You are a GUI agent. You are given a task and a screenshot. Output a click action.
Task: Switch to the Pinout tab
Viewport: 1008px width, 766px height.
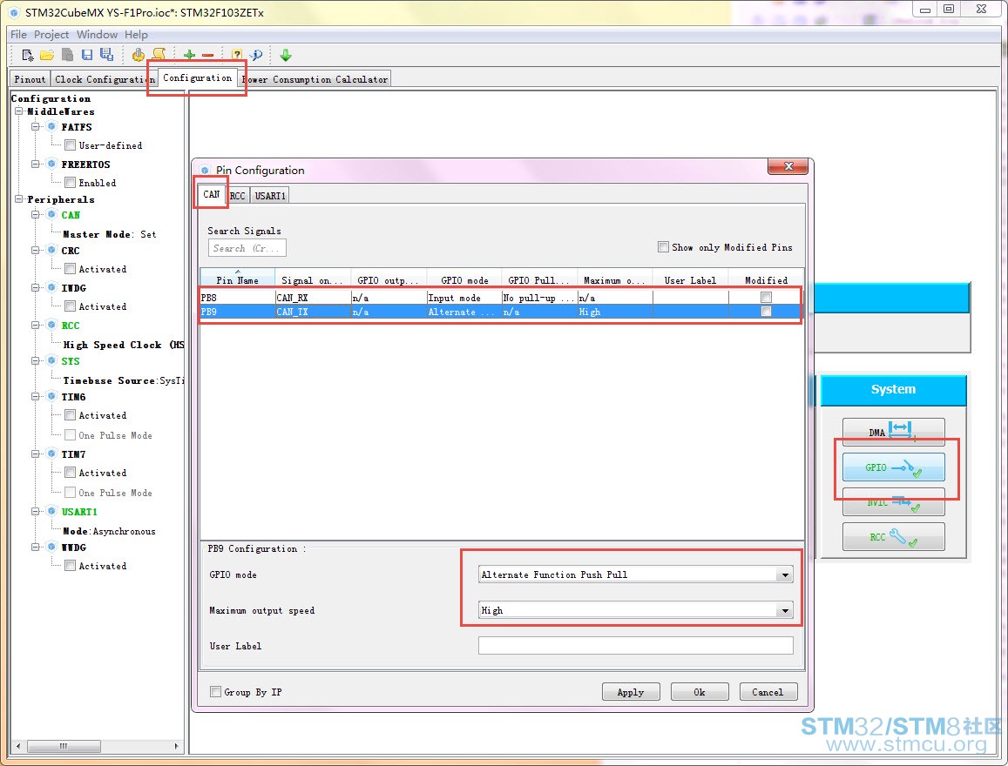click(30, 79)
